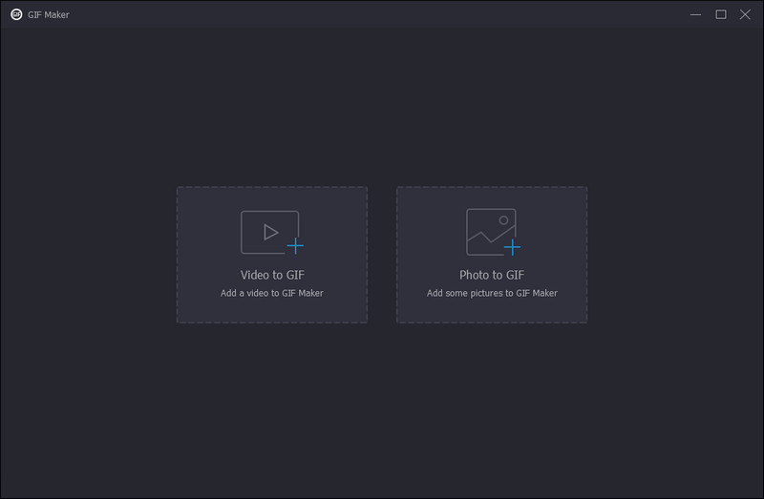Click the video play icon in Video to GIF
The width and height of the screenshot is (764, 499).
[270, 232]
